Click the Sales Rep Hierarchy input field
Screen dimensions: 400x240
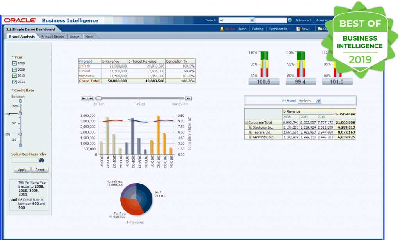click(x=25, y=160)
